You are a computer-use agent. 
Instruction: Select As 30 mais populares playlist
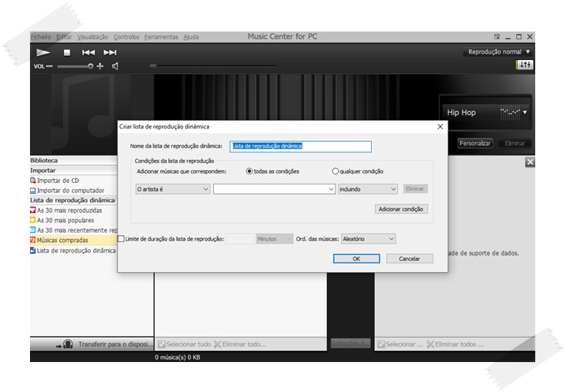click(x=66, y=220)
